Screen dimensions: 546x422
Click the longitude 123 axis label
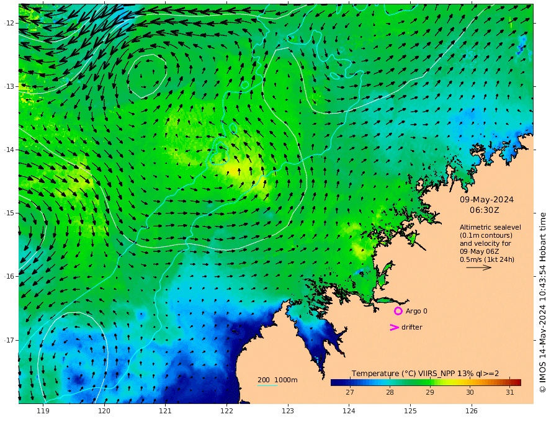(288, 411)
